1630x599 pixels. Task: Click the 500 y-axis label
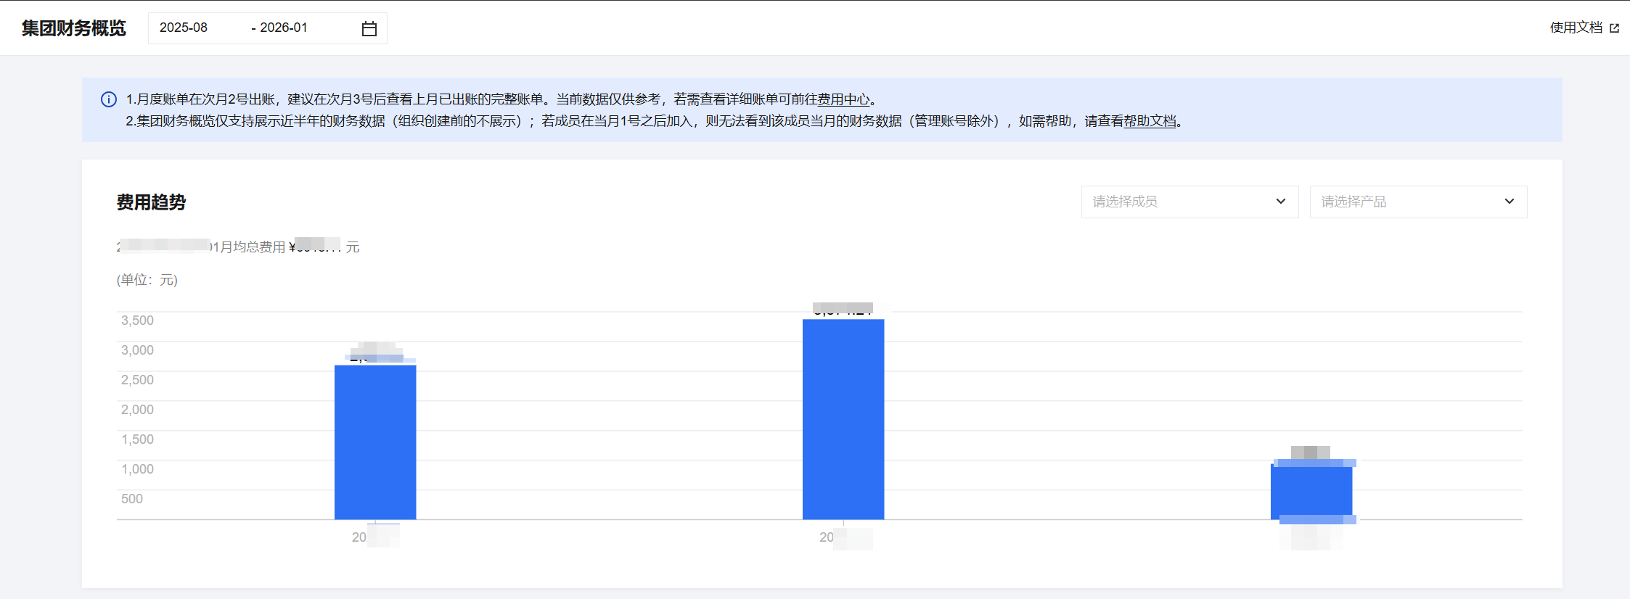click(132, 499)
